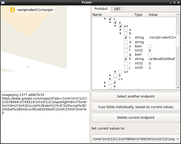Click the Value column header

tap(162, 15)
